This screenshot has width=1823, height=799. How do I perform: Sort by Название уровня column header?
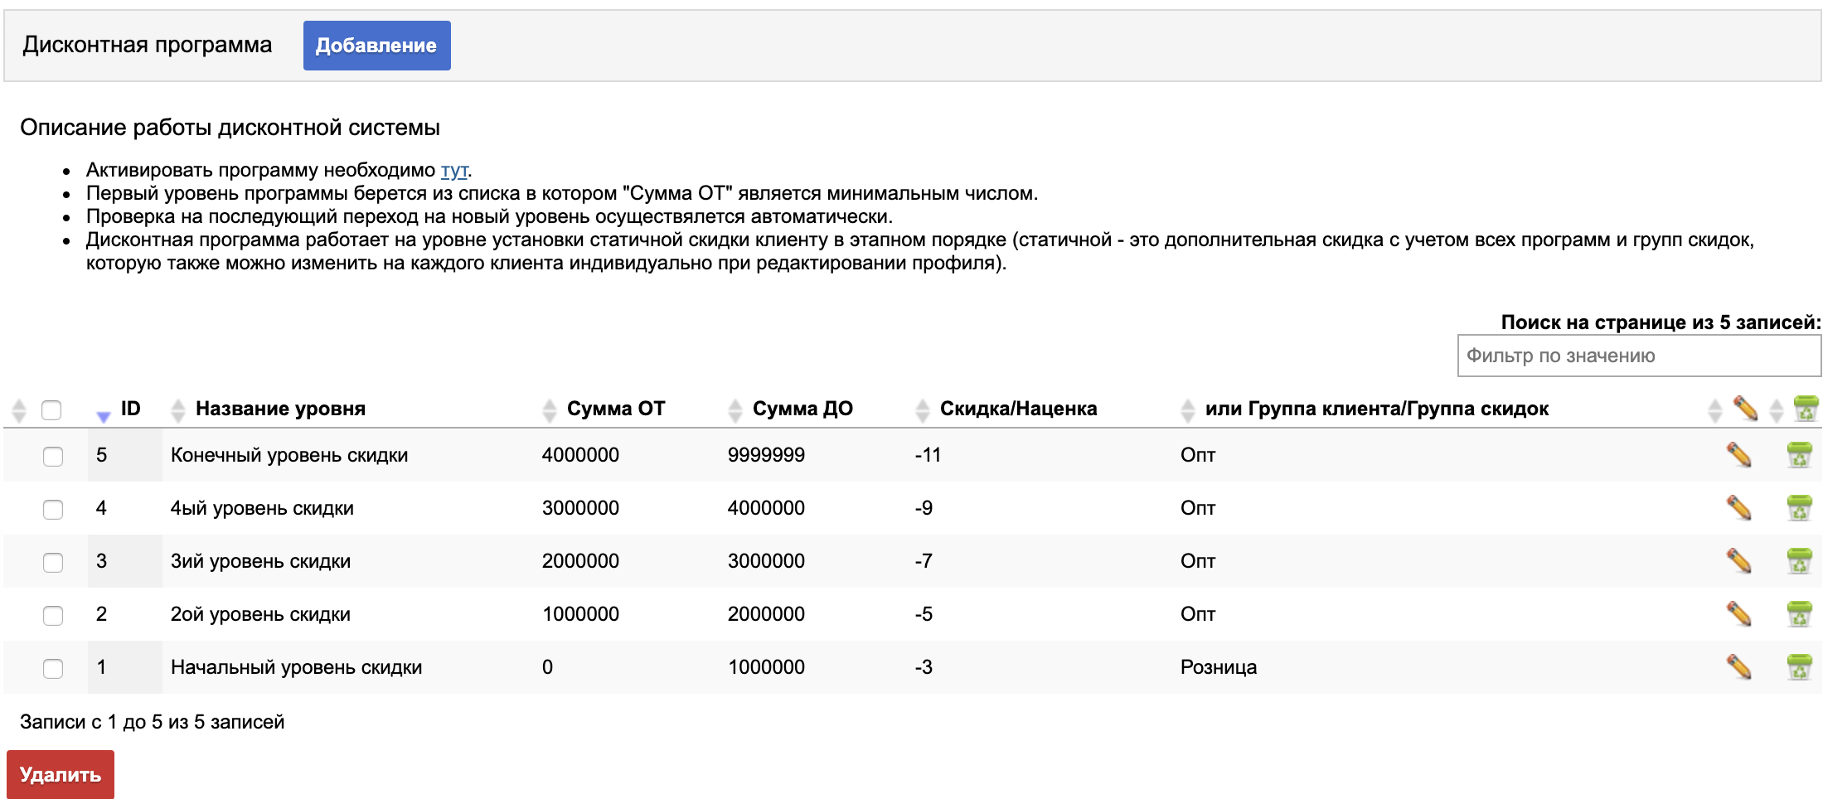[279, 409]
